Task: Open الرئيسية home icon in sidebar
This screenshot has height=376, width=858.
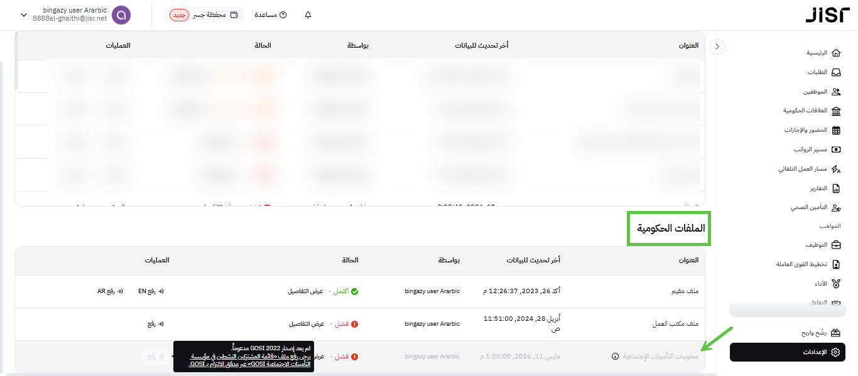Action: tap(836, 53)
